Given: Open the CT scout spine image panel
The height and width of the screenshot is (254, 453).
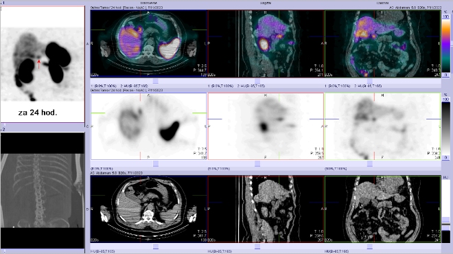Looking at the screenshot, I should (x=43, y=190).
